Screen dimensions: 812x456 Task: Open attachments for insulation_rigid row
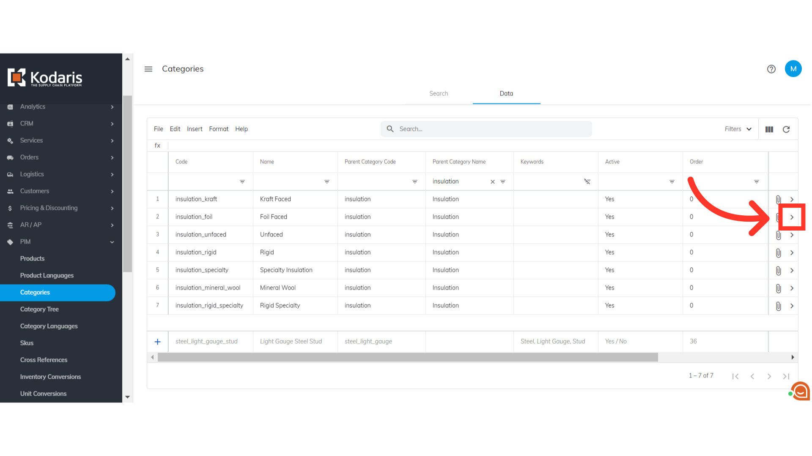tap(778, 253)
